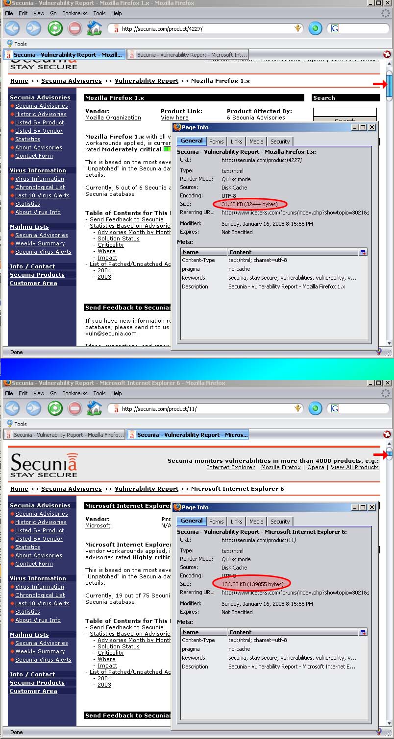Reload the secunia.com/product/4227/ page

(55, 28)
